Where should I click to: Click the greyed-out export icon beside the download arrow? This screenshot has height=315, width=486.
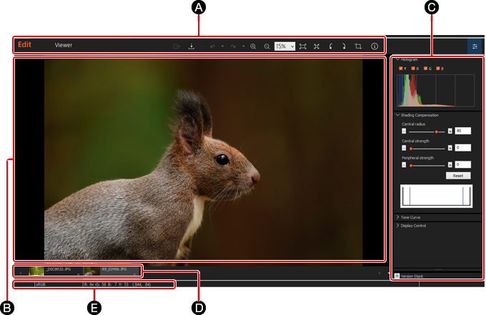pos(177,46)
